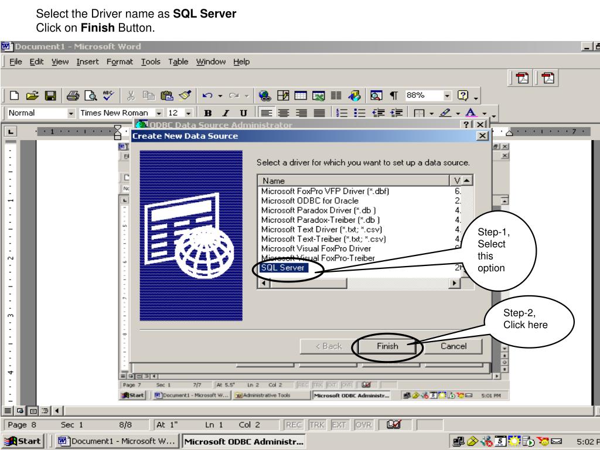Image resolution: width=600 pixels, height=450 pixels.
Task: Open the Style dropdown showing Normal
Action: tap(71, 113)
